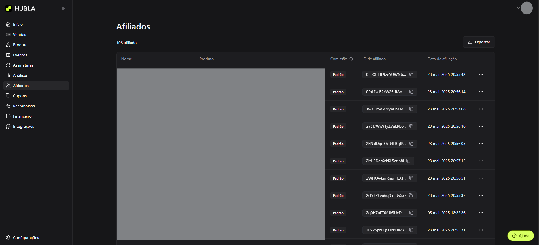This screenshot has height=245, width=539.
Task: Click the HUBLA logo
Action: point(20,8)
